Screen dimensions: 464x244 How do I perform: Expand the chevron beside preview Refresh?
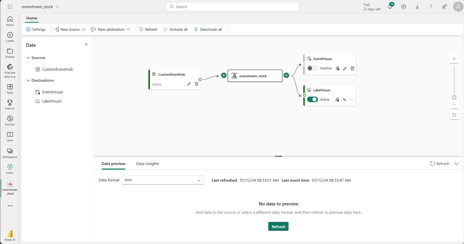click(456, 164)
